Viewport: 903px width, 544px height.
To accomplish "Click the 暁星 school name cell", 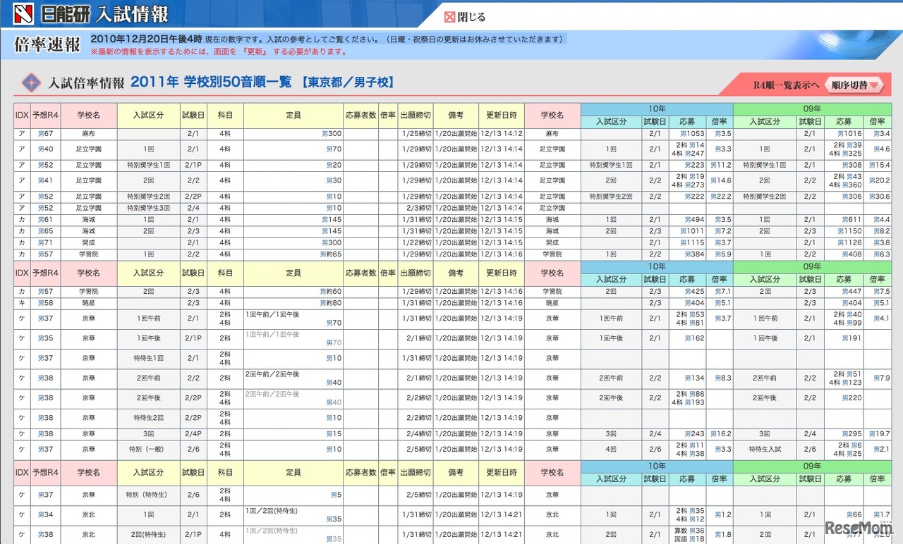I will tap(88, 302).
